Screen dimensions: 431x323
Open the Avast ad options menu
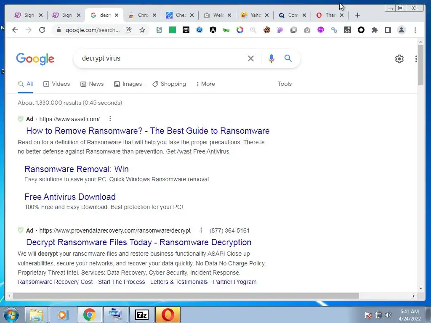(x=110, y=119)
